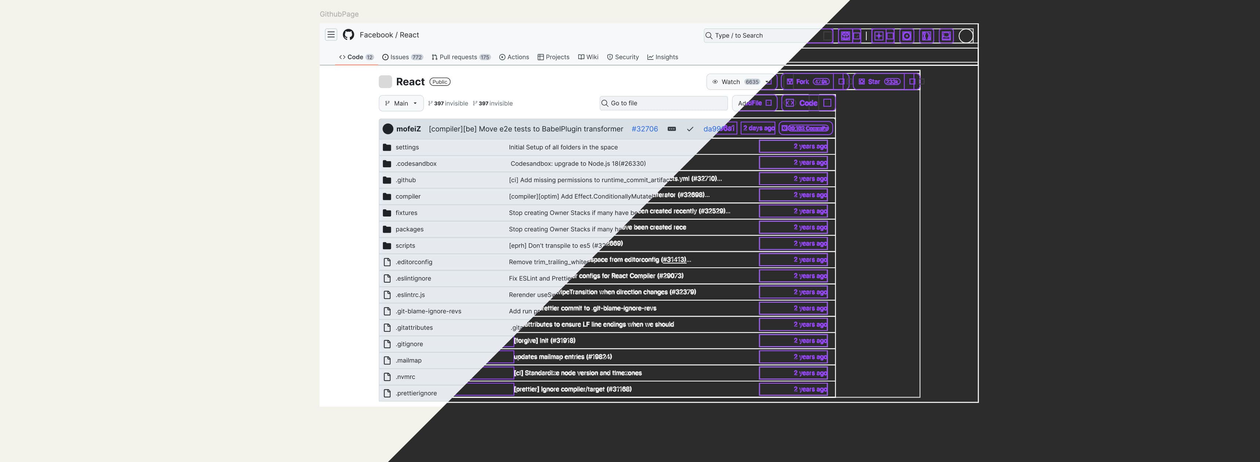The image size is (1260, 462).
Task: Toggle Watch on the repository
Action: [x=742, y=81]
